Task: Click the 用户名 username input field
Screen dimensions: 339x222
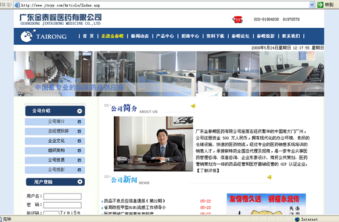Action: click(62, 197)
